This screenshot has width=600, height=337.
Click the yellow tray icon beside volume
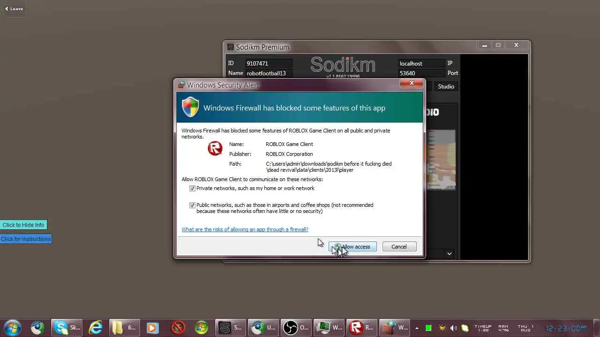[x=465, y=328]
